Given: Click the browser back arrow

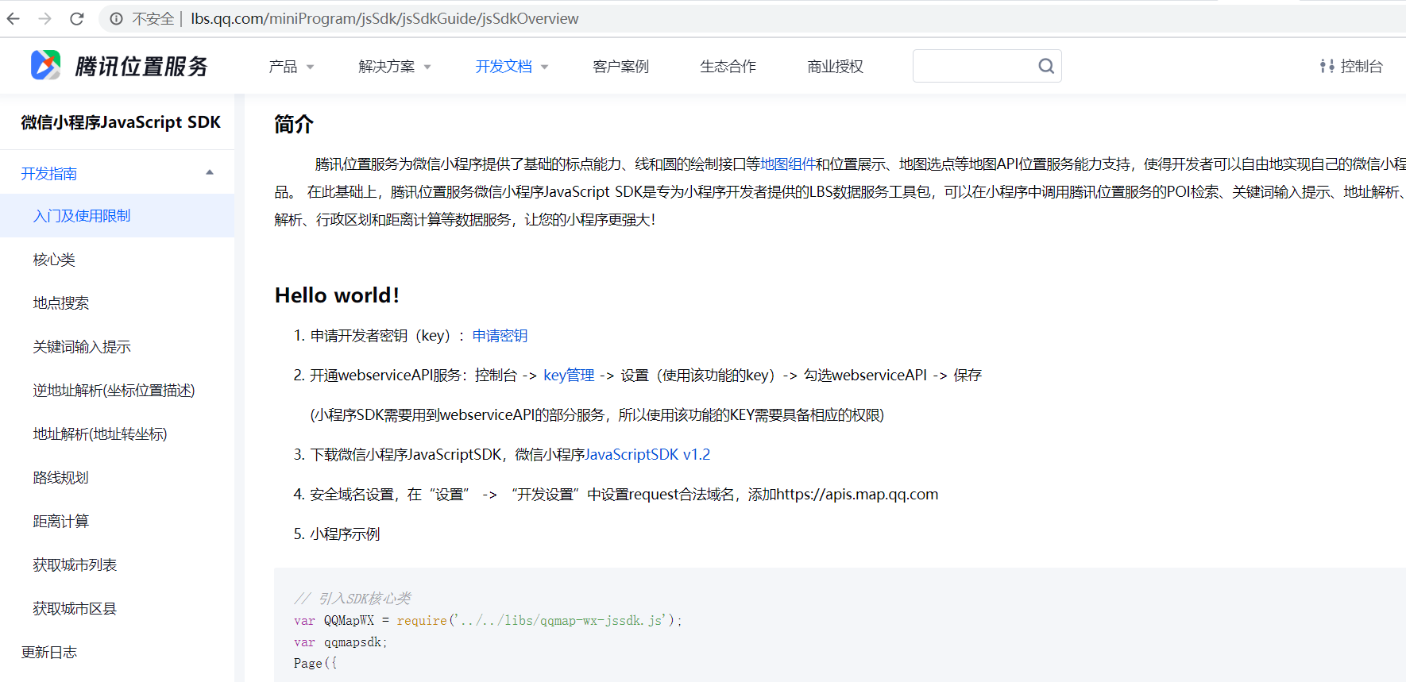Looking at the screenshot, I should (x=13, y=18).
